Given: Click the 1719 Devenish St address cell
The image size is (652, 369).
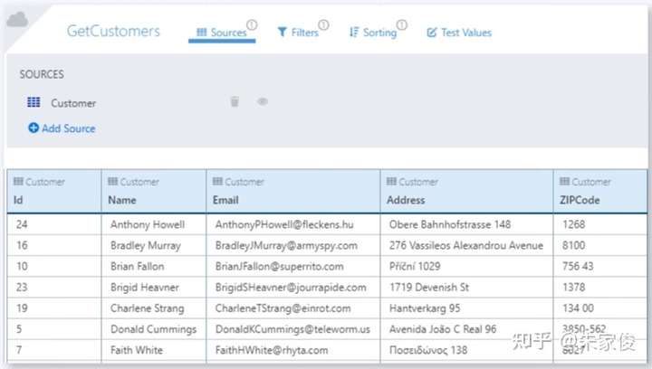Looking at the screenshot, I should (x=429, y=288).
